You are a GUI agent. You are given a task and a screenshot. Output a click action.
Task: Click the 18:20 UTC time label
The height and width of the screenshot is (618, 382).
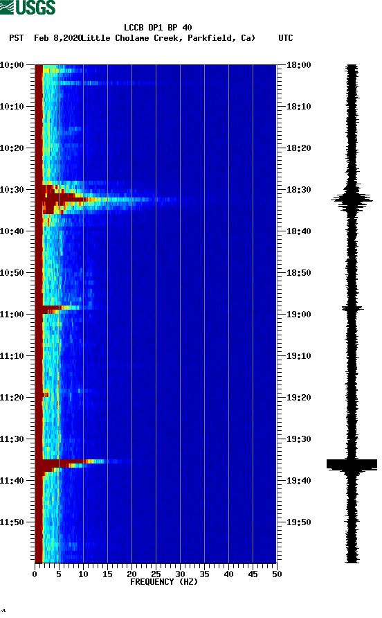pyautogui.click(x=299, y=148)
